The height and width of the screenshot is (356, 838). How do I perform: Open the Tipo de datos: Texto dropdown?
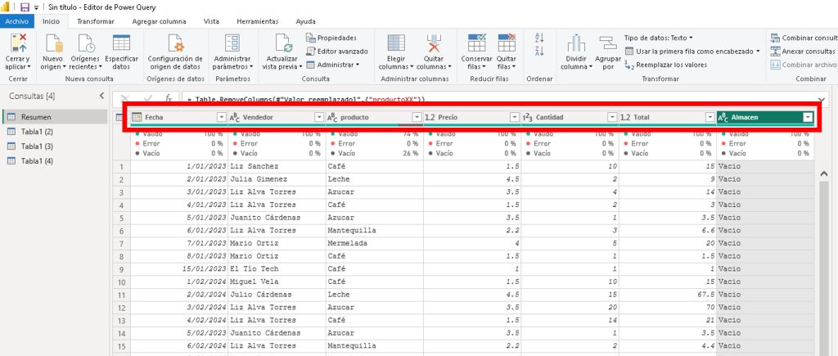(x=658, y=38)
